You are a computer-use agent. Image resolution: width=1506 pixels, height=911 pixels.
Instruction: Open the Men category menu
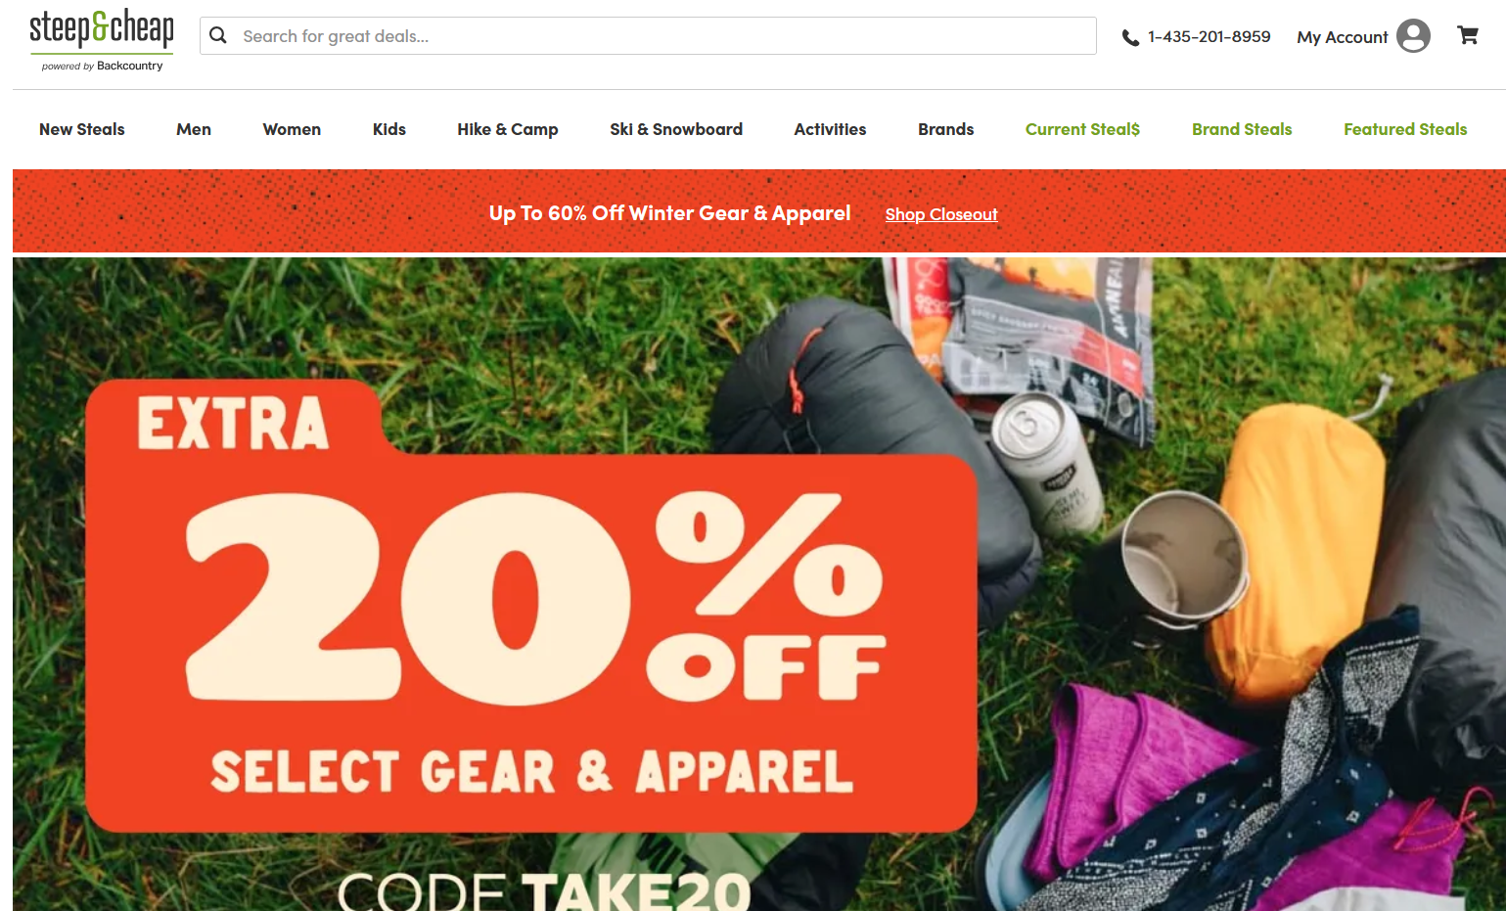[x=194, y=129]
